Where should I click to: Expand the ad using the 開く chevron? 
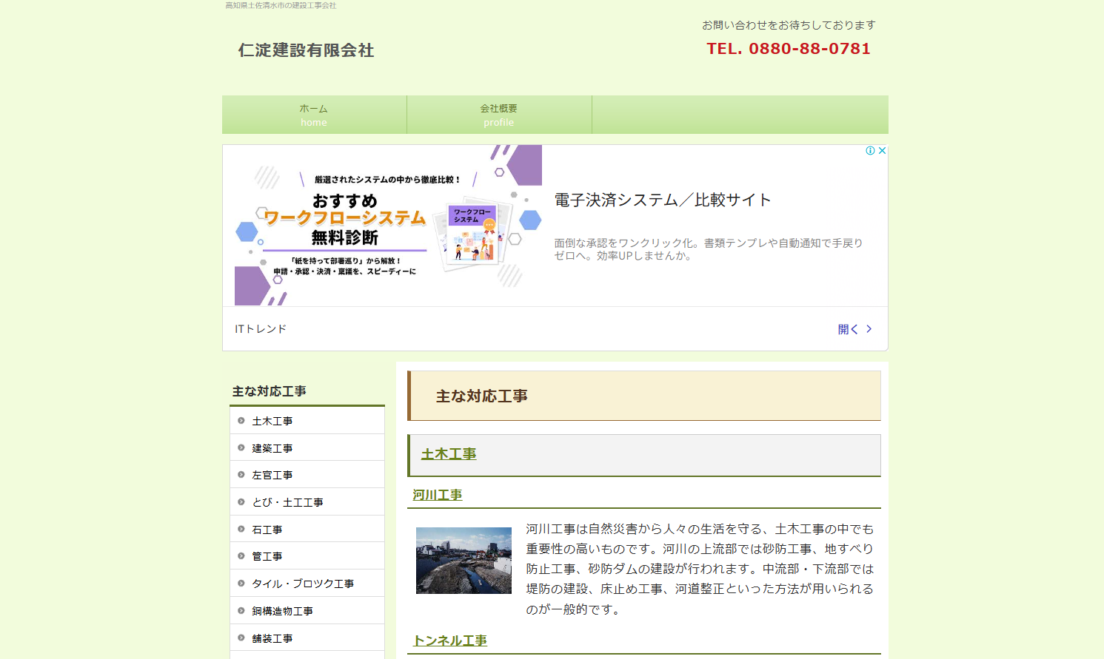(x=855, y=329)
